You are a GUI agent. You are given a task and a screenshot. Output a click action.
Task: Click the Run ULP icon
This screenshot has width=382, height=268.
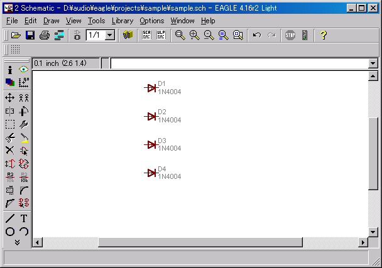pyautogui.click(x=161, y=35)
